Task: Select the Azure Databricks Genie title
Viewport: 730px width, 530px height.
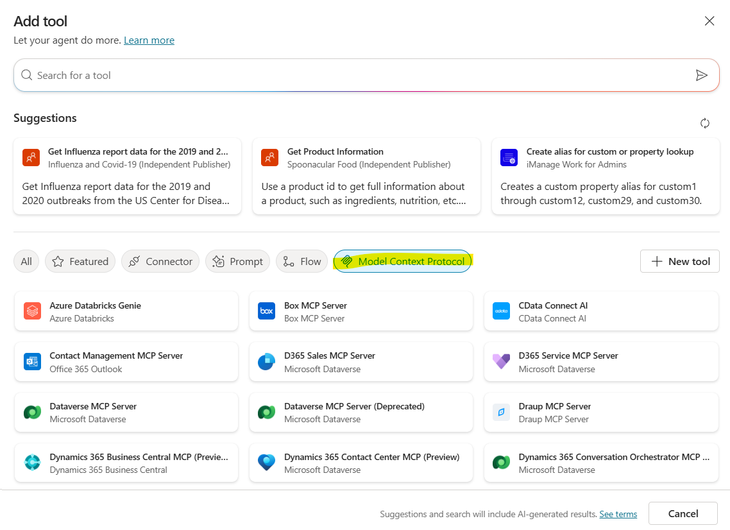Action: 96,305
